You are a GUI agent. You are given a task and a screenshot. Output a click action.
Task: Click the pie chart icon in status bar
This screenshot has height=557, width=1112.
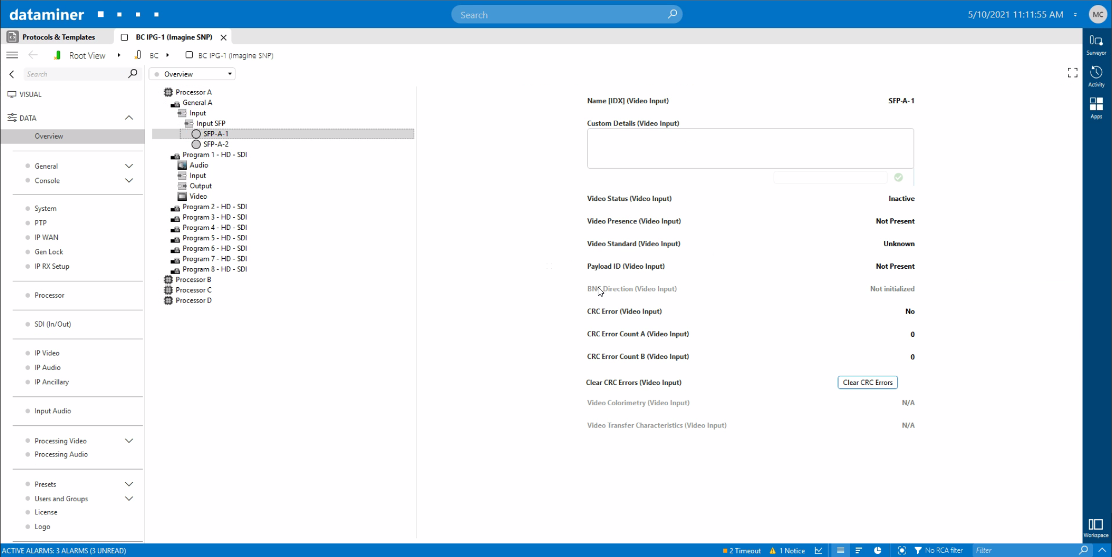click(878, 550)
